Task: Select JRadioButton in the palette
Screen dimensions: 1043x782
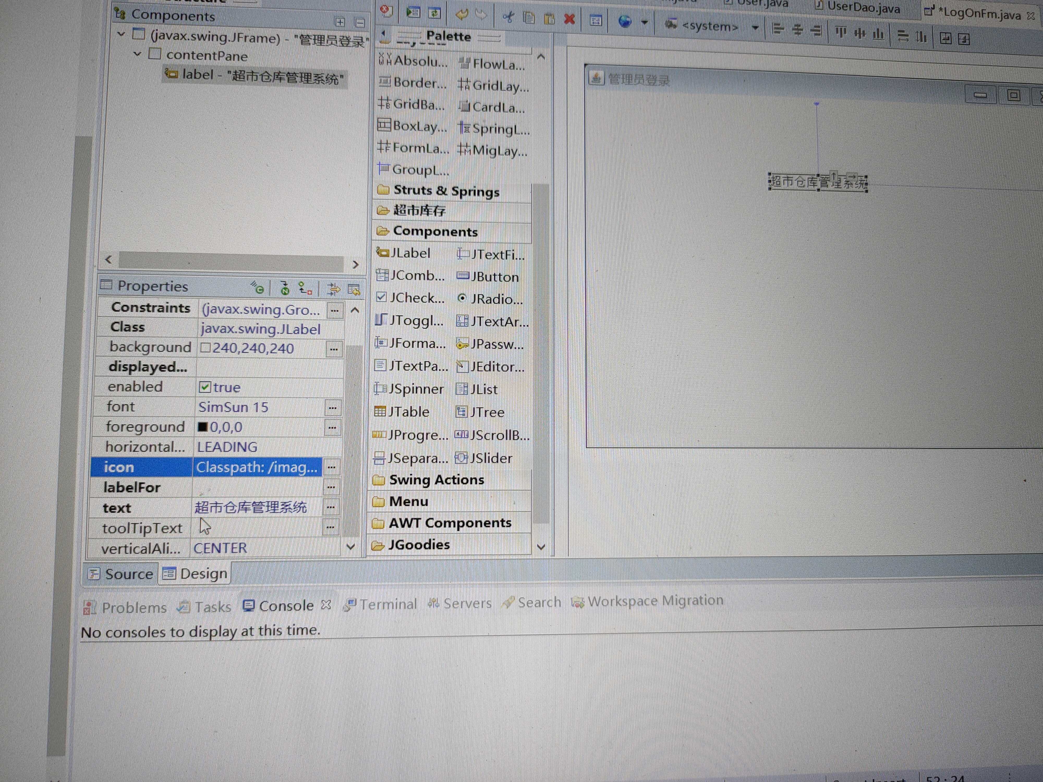Action: tap(490, 299)
